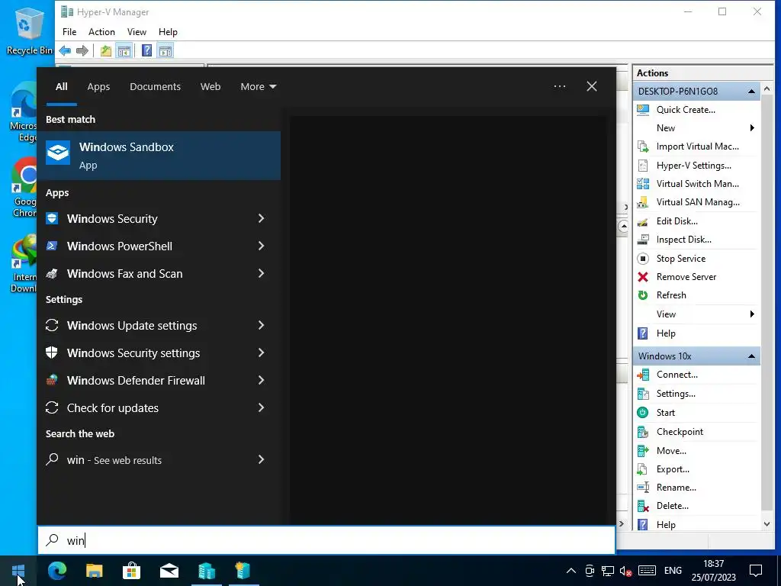Open File Explorer from taskbar

(x=94, y=571)
